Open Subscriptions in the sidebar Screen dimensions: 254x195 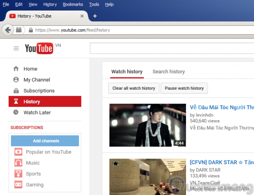tap(39, 91)
